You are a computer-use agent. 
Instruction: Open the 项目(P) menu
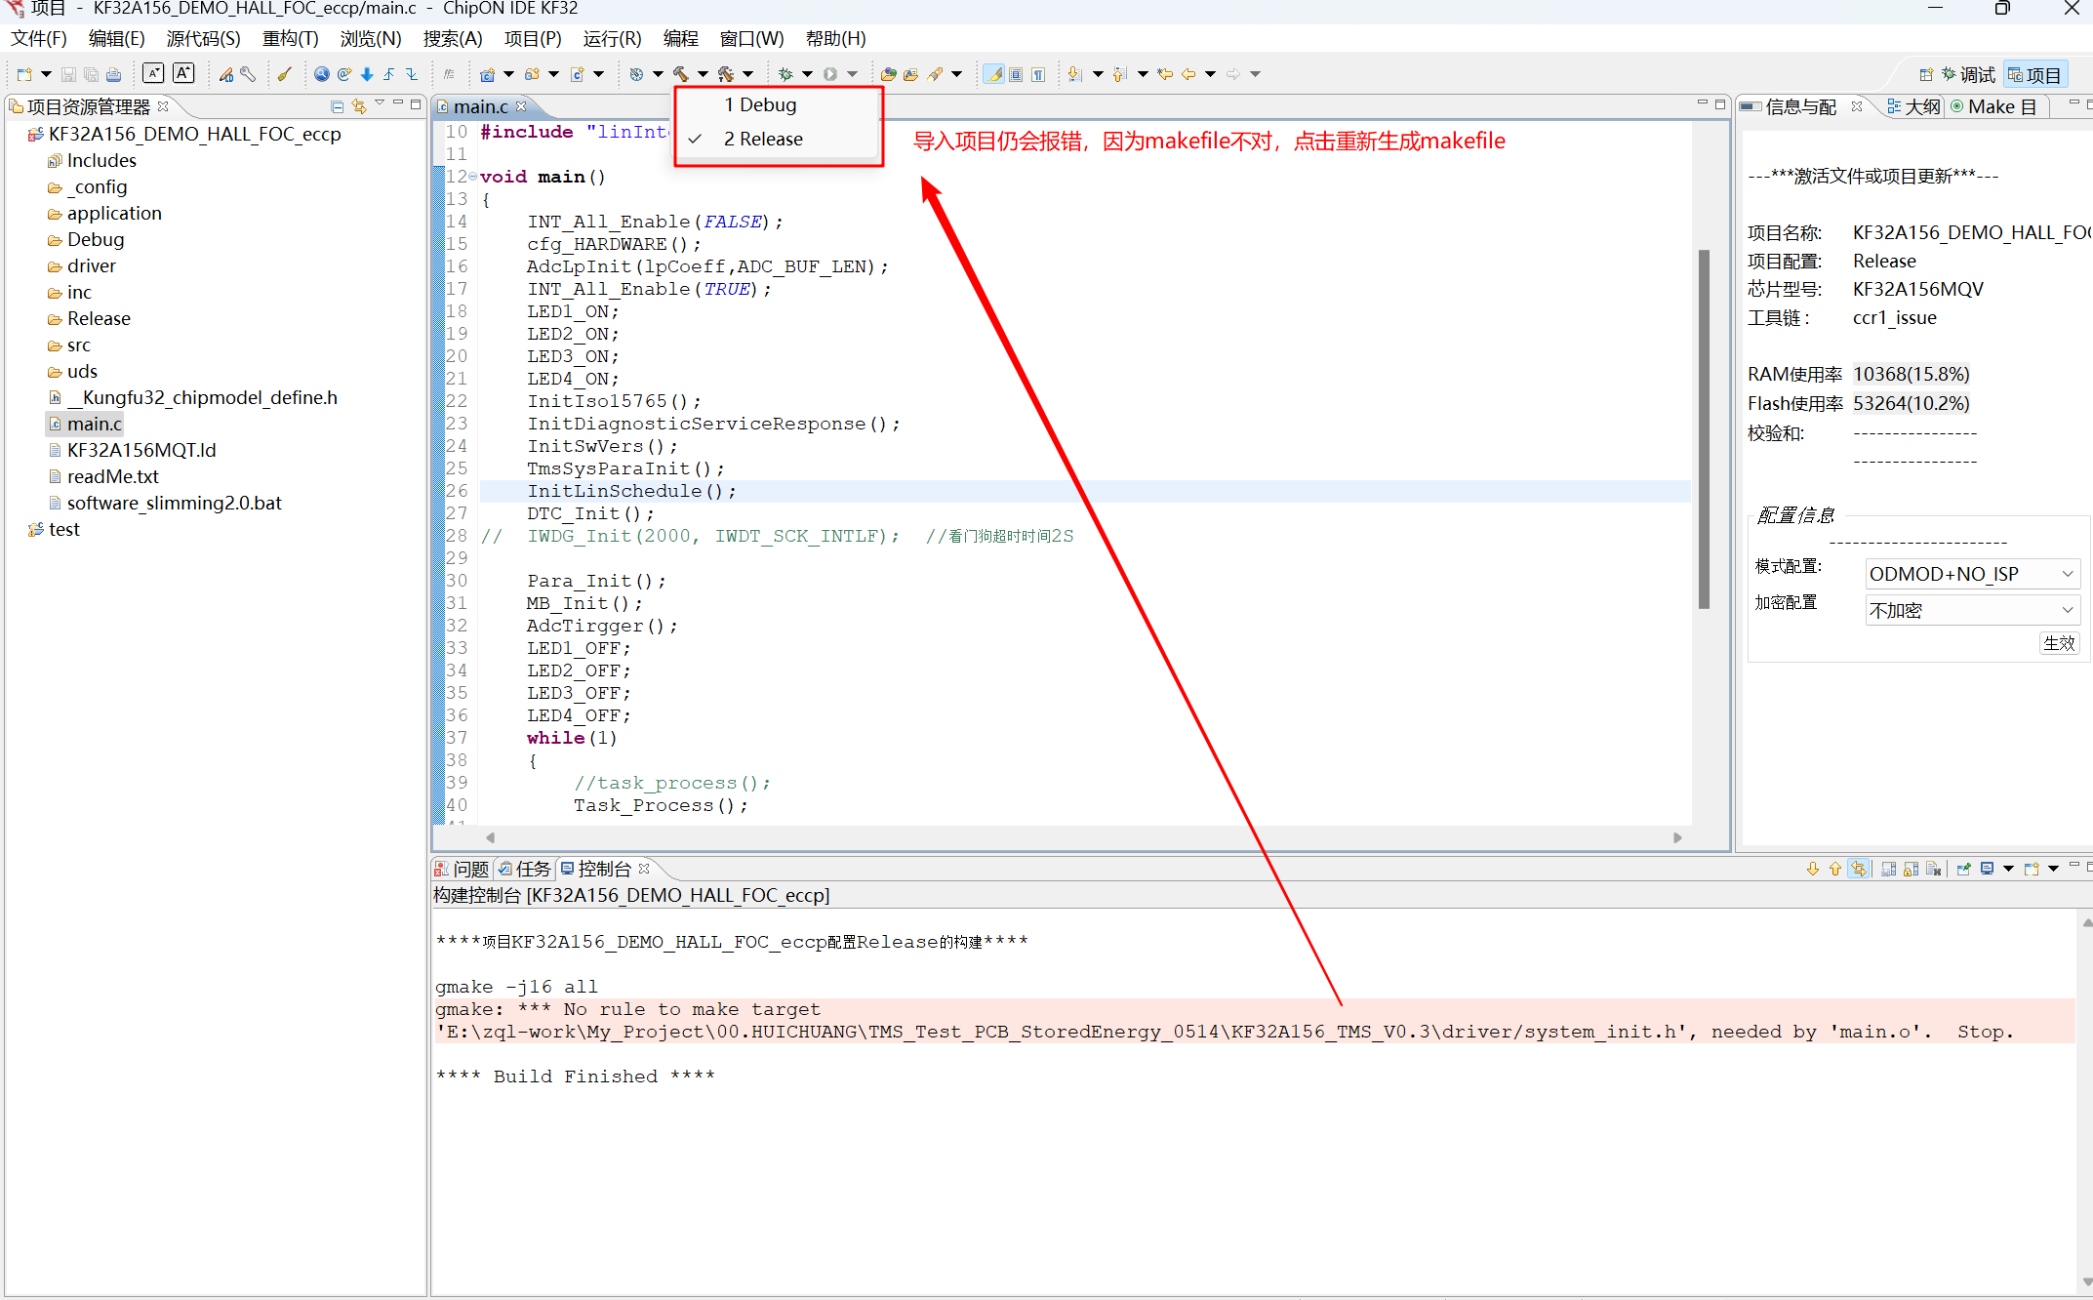pyautogui.click(x=532, y=38)
